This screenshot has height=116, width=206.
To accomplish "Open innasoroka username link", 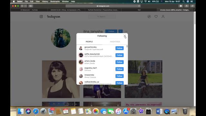I will tap(89, 75).
